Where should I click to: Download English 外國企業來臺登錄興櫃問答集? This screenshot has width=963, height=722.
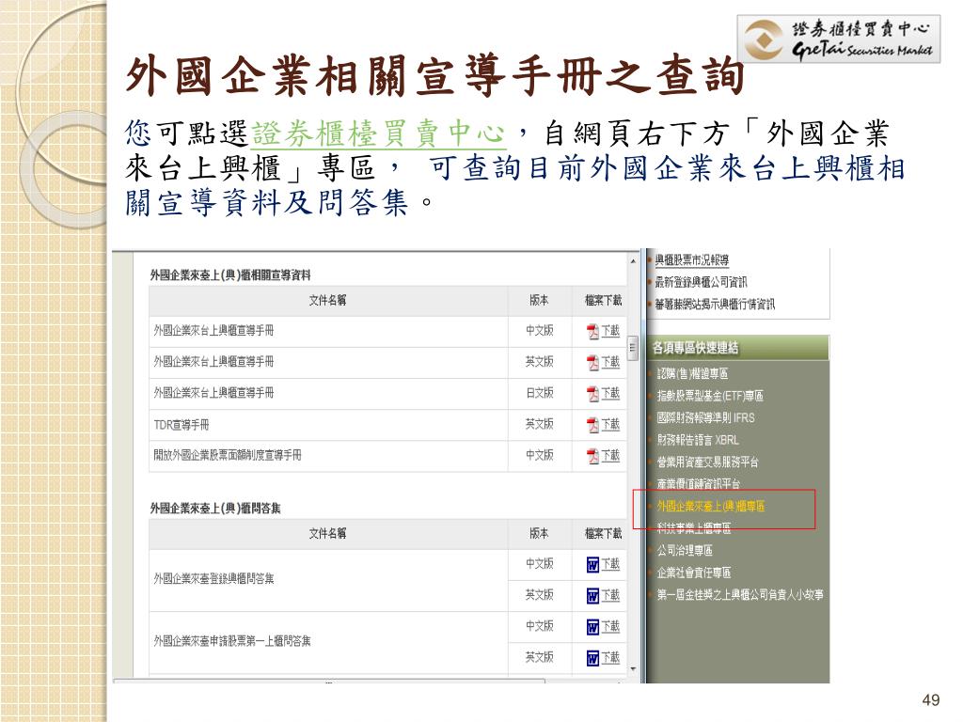pyautogui.click(x=610, y=595)
